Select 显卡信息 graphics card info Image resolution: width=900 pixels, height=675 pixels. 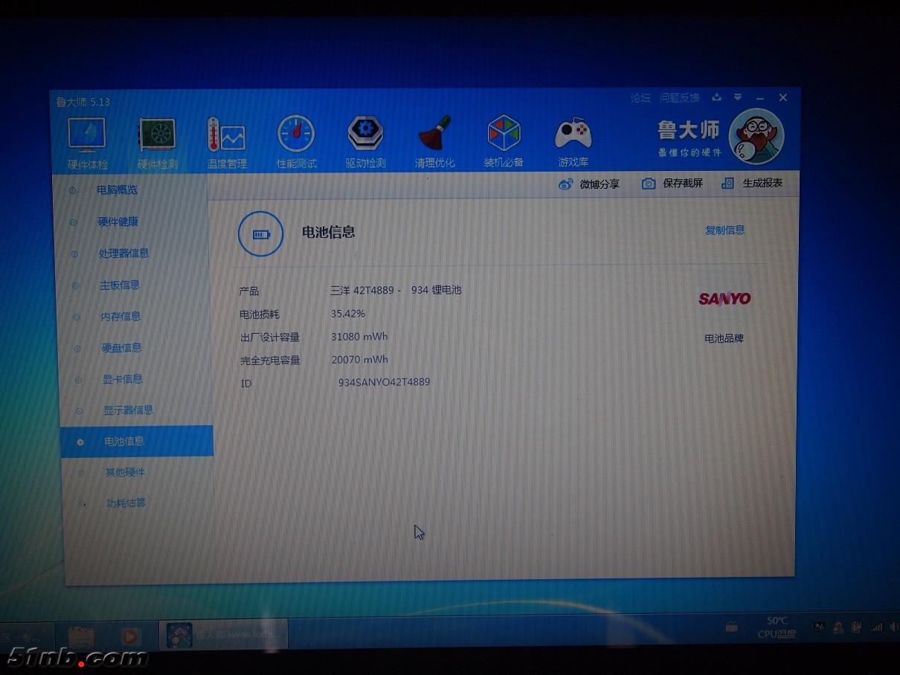(122, 379)
